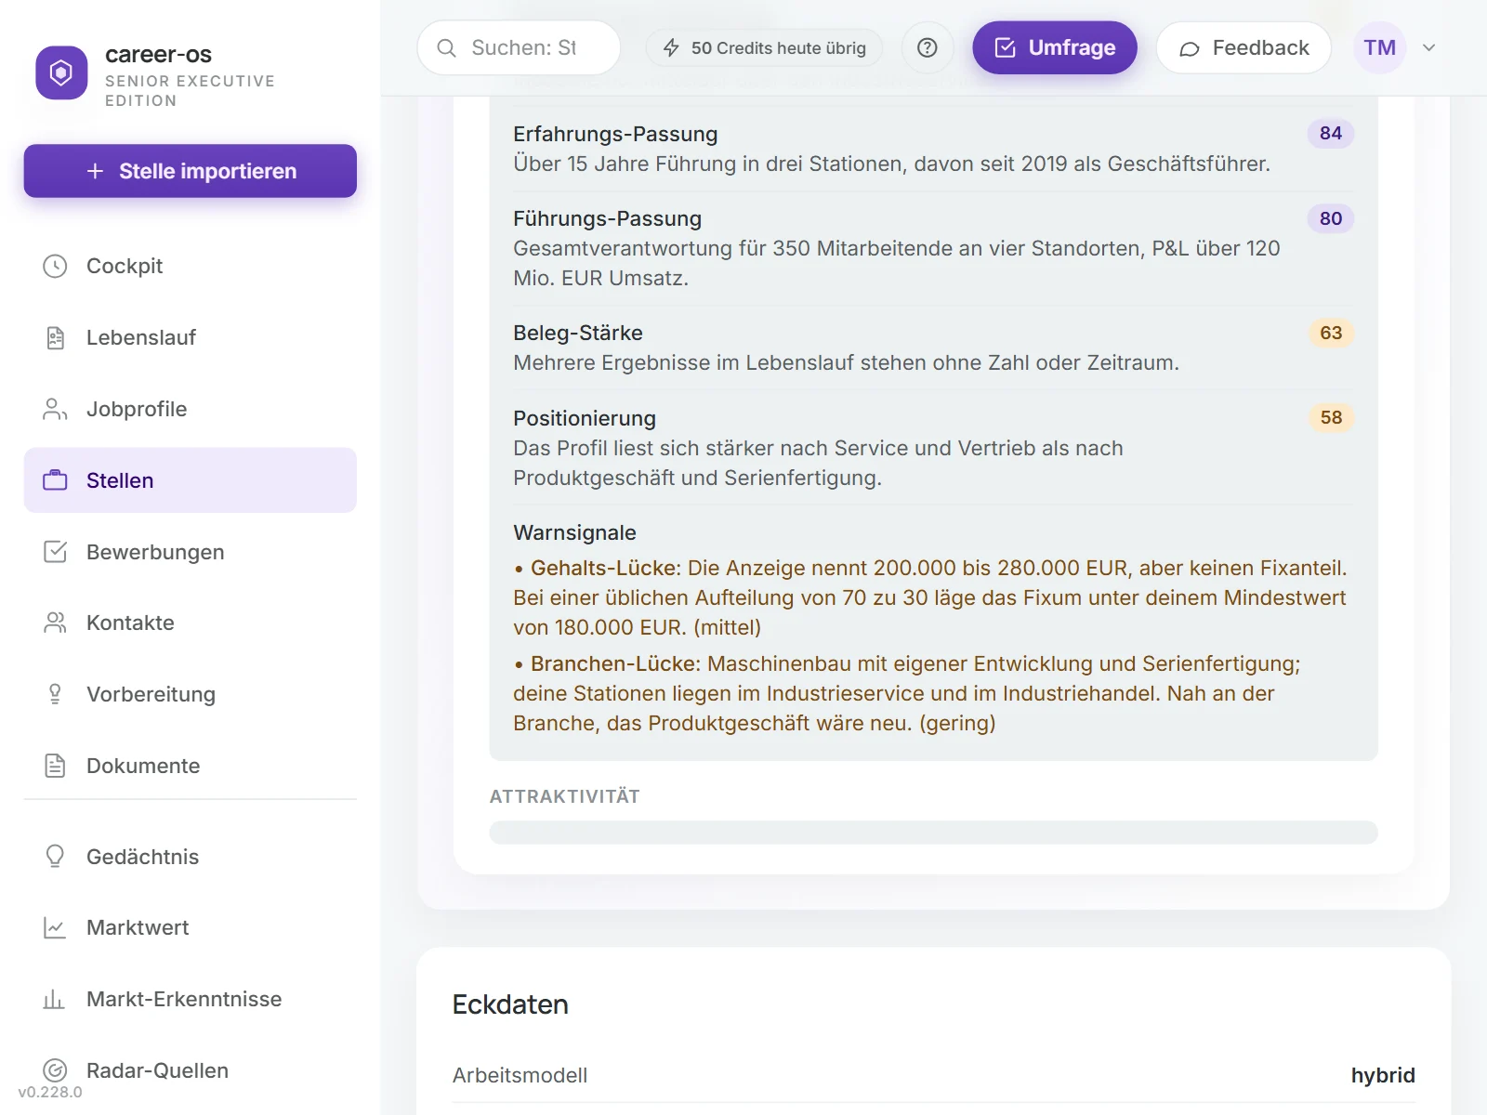Click the lightning bolt credits icon
The image size is (1487, 1115).
(x=671, y=48)
